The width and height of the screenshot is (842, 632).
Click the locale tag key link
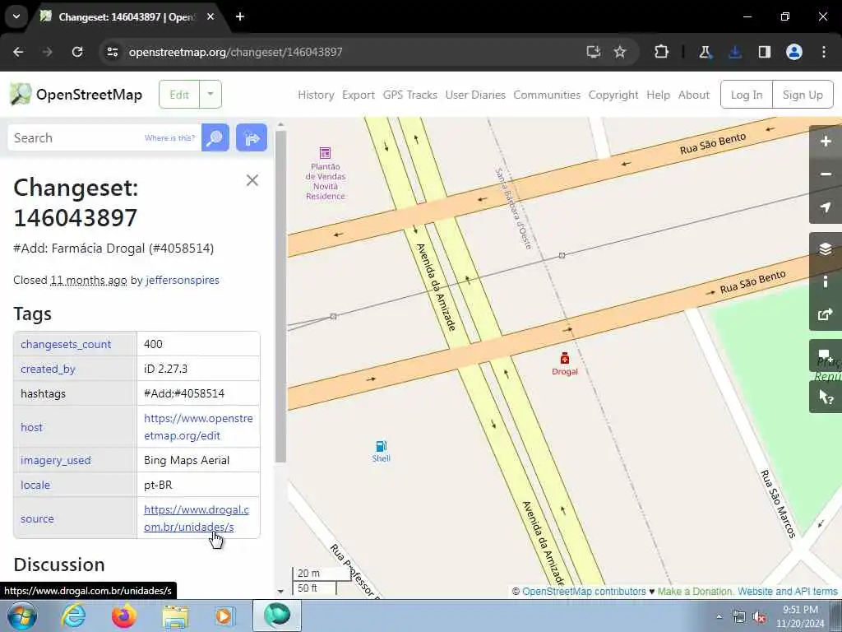coord(35,485)
